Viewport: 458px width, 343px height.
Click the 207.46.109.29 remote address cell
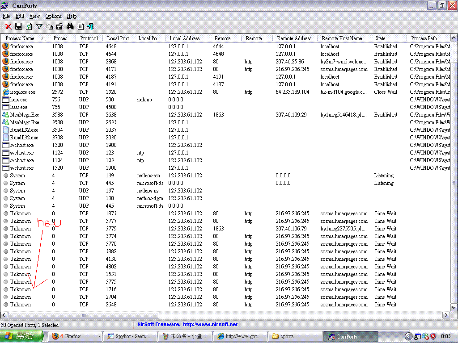pos(291,115)
